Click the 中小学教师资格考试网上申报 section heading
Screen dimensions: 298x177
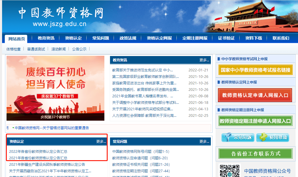244,59
